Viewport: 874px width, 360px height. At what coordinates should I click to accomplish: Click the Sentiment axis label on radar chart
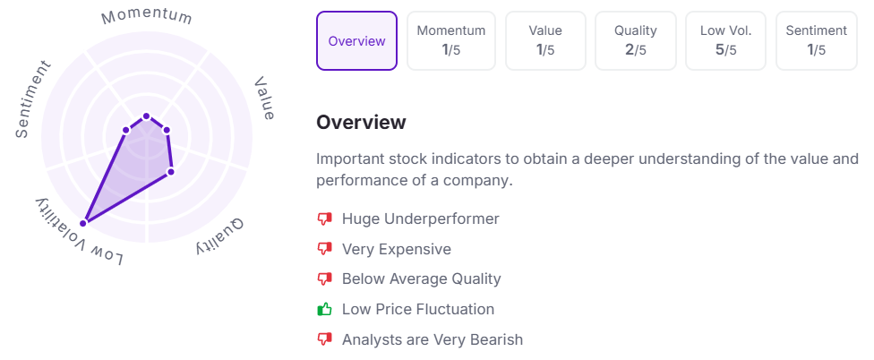(x=34, y=99)
